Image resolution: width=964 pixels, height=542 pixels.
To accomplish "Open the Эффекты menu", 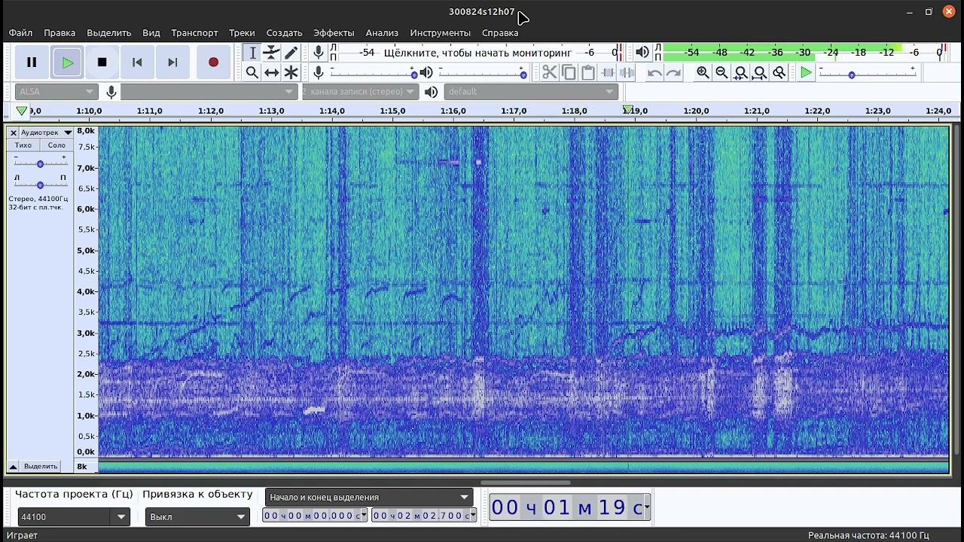I will [x=334, y=33].
